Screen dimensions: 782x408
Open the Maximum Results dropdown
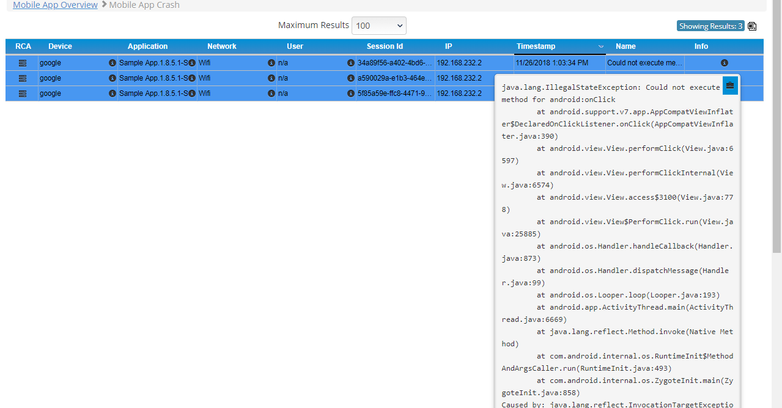(x=379, y=26)
